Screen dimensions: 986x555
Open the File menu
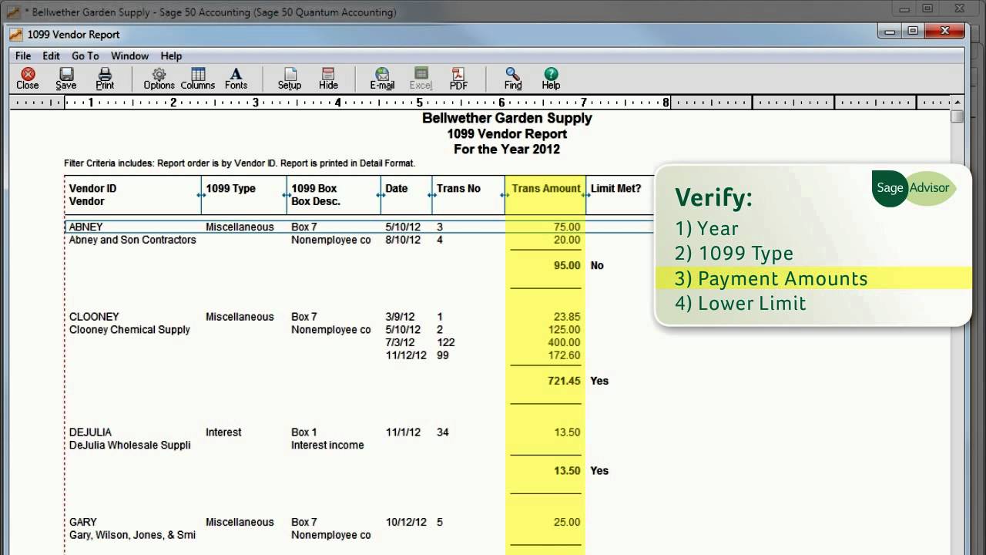tap(22, 55)
